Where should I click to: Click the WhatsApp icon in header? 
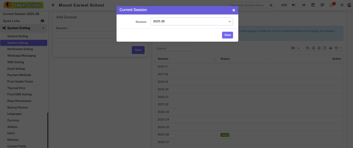coord(342,5)
